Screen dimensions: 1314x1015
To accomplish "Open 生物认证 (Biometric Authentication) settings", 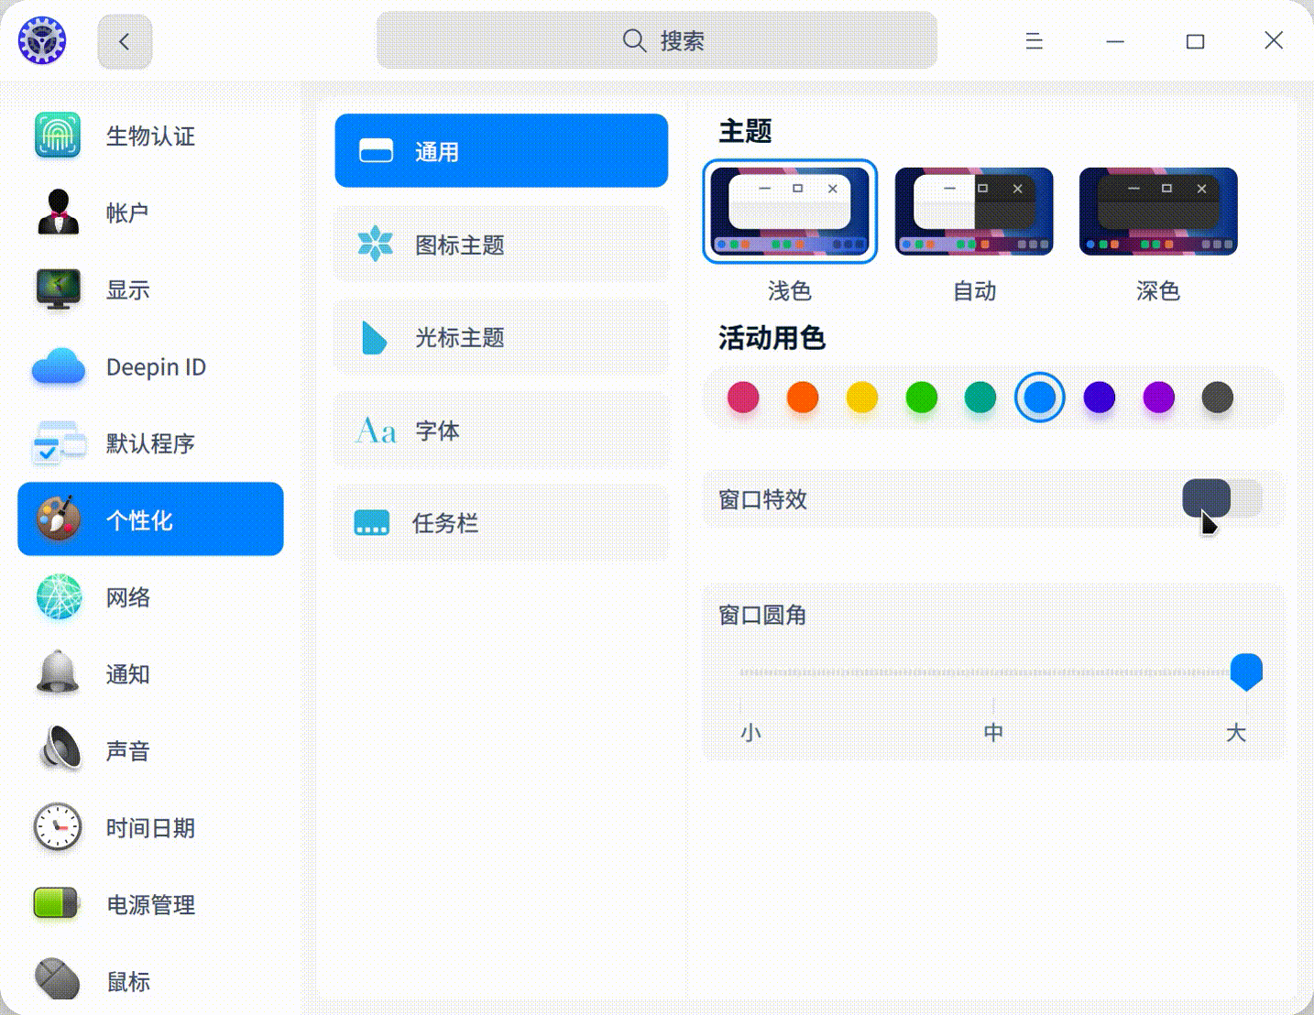I will tap(149, 136).
